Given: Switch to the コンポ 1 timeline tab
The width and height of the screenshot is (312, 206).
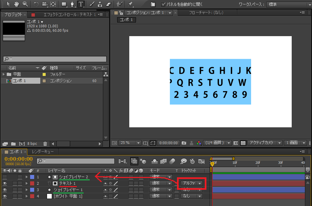Looking at the screenshot, I should pos(16,152).
